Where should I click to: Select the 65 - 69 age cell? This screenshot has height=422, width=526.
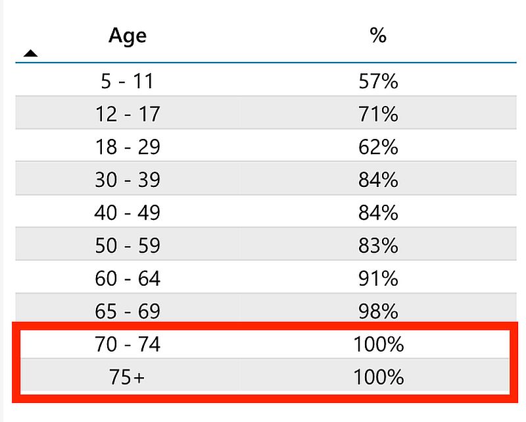[128, 311]
